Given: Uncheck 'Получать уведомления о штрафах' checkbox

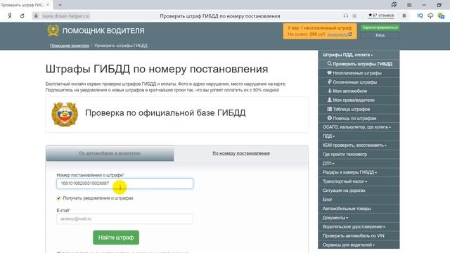Looking at the screenshot, I should pos(58,198).
